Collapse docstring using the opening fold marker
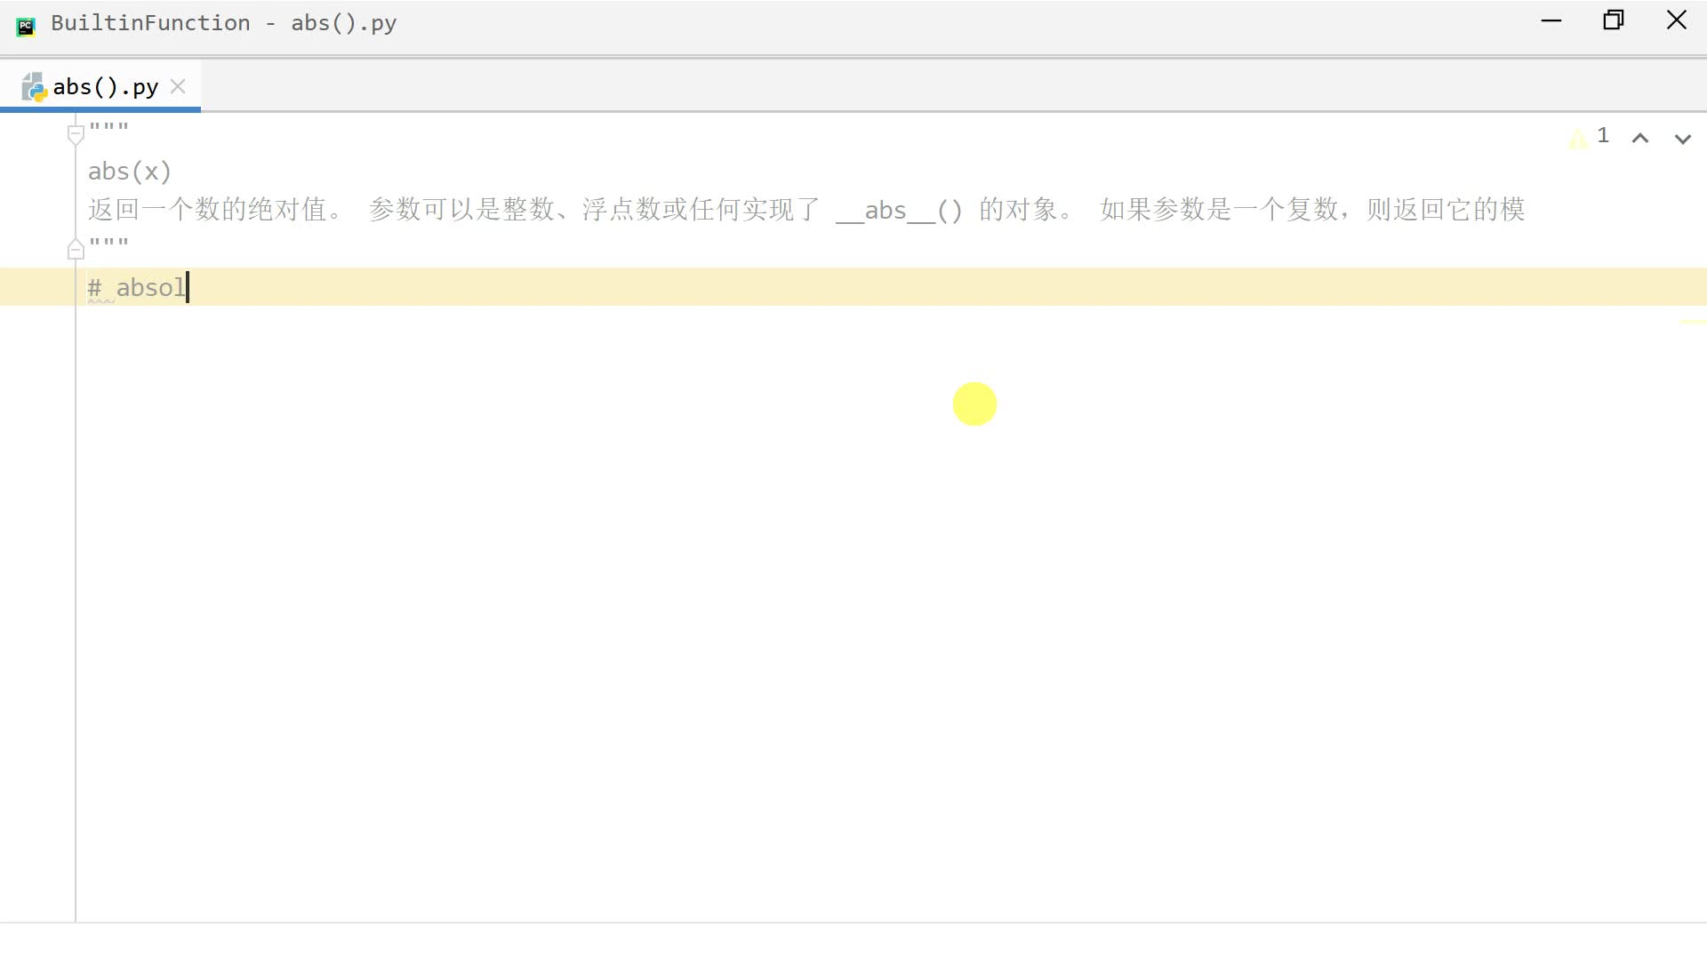The image size is (1707, 960). coord(76,134)
